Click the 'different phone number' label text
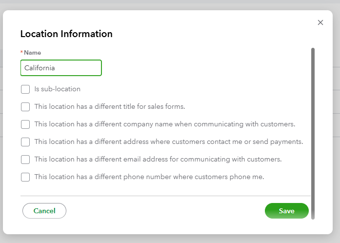 pos(149,177)
